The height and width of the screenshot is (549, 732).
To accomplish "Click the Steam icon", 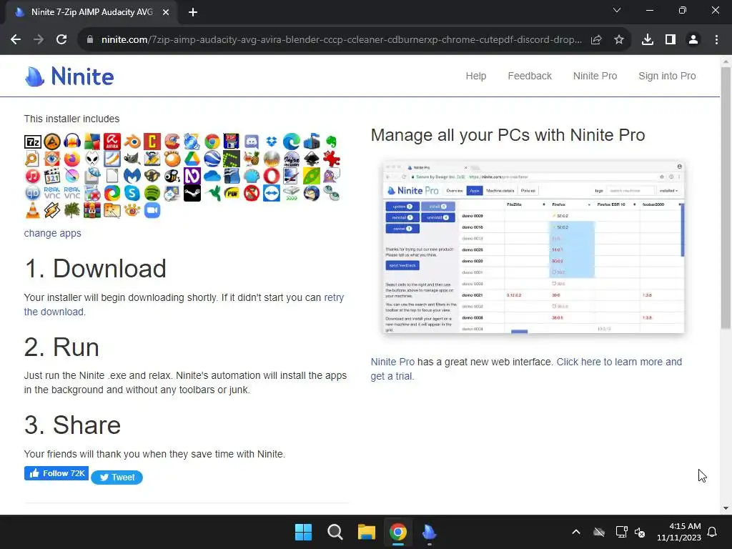I will click(192, 193).
